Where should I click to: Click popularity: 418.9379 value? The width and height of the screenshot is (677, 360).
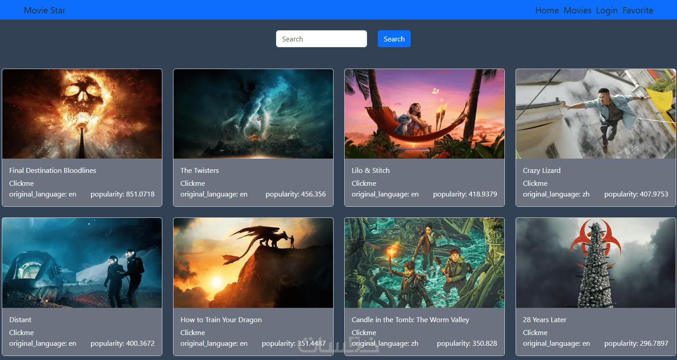(x=465, y=194)
